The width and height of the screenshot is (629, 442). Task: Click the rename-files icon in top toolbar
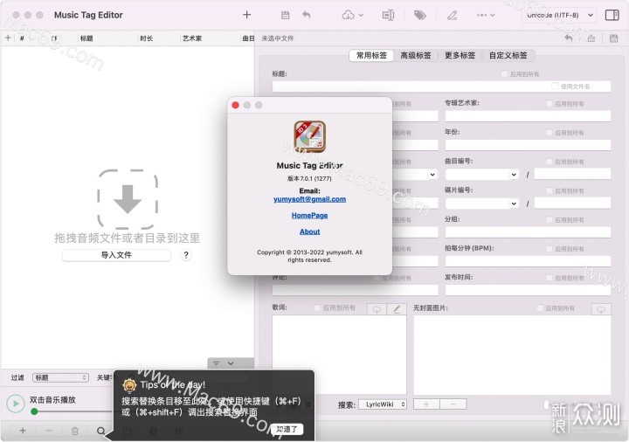point(388,15)
